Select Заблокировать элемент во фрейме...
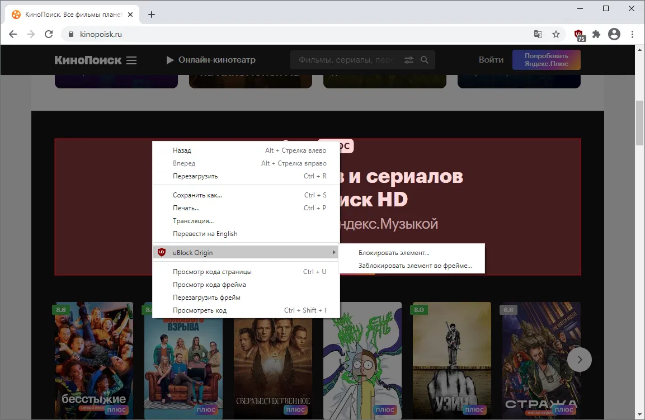 pyautogui.click(x=411, y=266)
